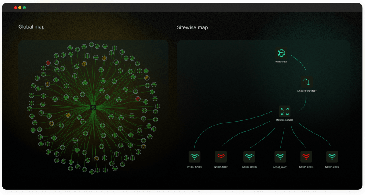The image size is (365, 195).
Task: Click the "IN1307_ASW01" label
Action: click(284, 120)
